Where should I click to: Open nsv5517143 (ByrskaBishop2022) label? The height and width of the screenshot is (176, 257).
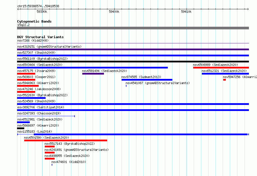click(x=70, y=144)
